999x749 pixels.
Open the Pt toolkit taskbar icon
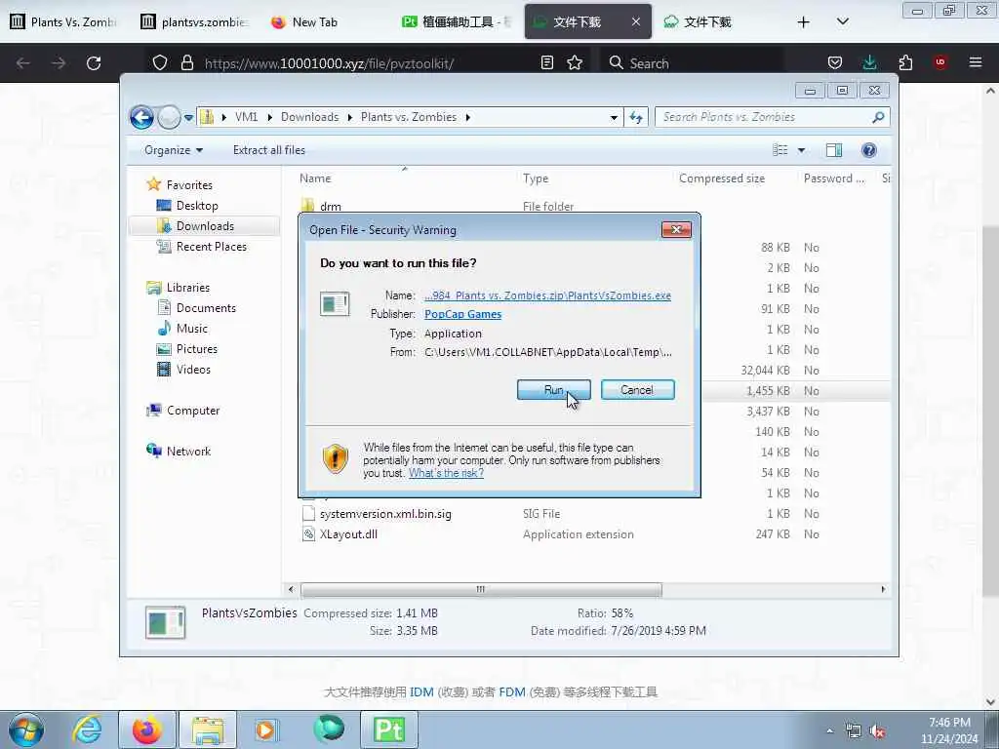tap(388, 729)
